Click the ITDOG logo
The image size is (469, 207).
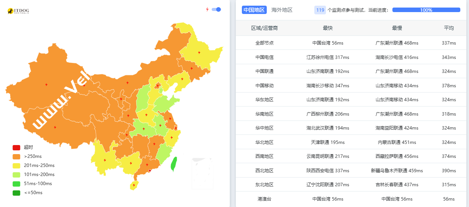18,11
